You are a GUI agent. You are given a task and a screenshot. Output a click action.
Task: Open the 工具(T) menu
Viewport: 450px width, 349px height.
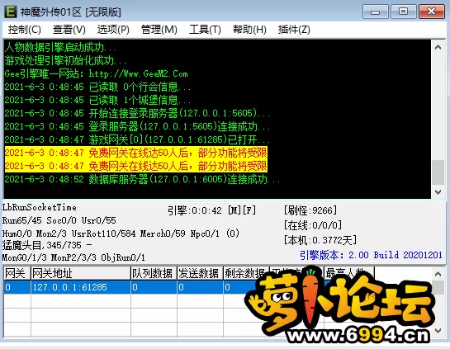click(x=205, y=30)
